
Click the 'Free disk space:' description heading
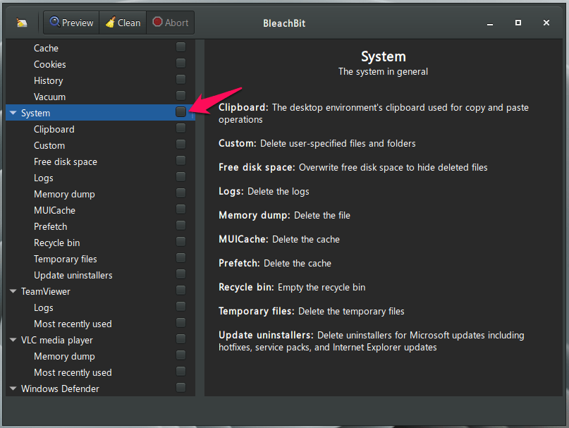pyautogui.click(x=257, y=167)
